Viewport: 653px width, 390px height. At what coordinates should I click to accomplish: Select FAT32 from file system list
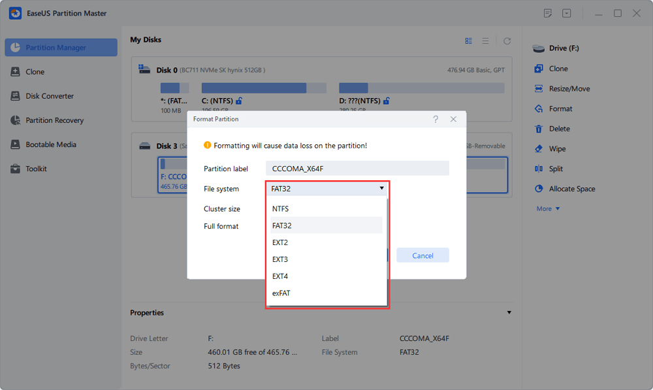[x=326, y=225]
